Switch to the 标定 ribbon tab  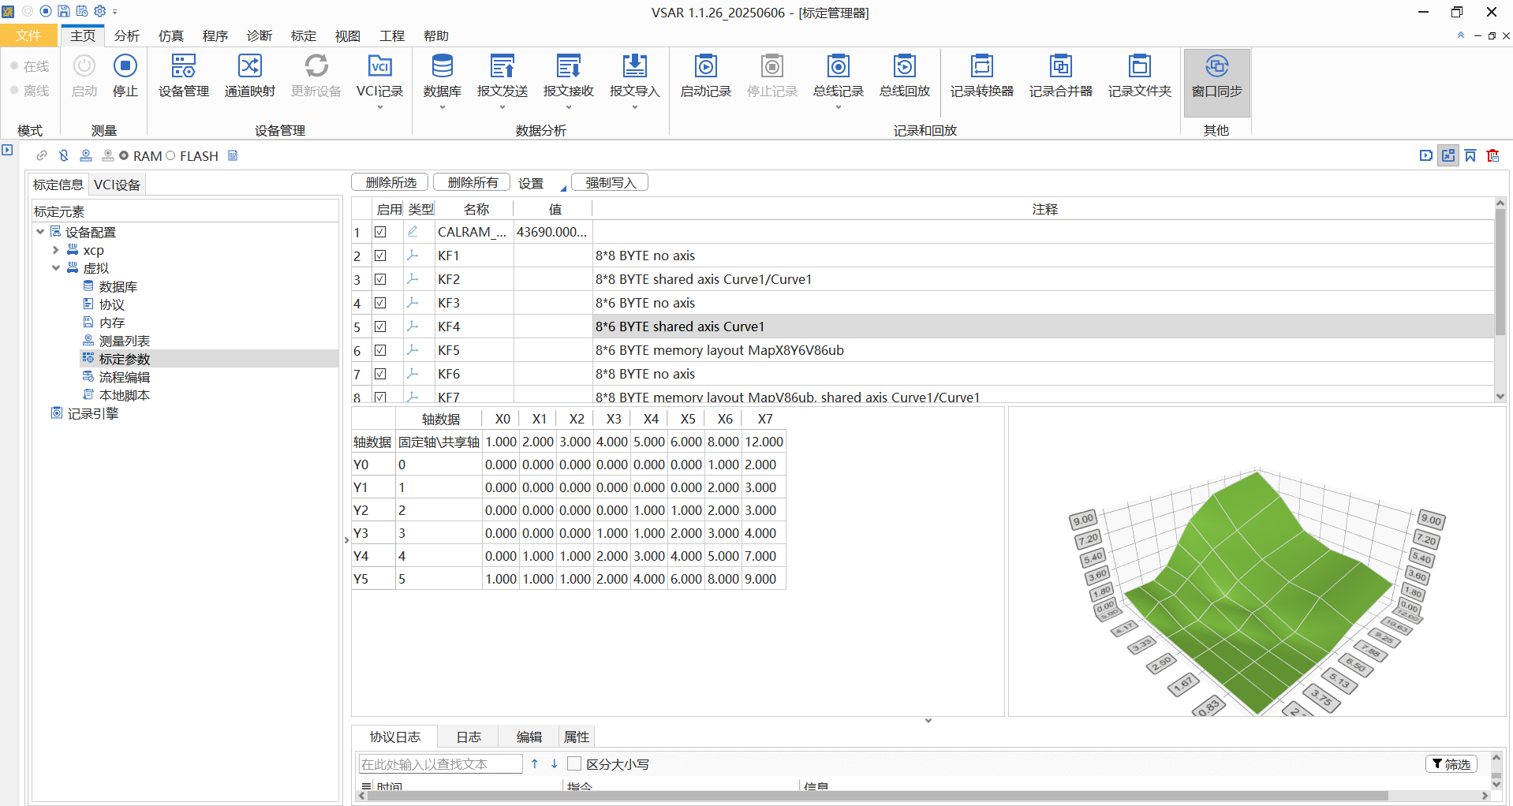[303, 35]
